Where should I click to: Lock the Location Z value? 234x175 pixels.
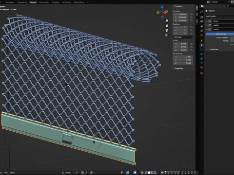click(191, 20)
